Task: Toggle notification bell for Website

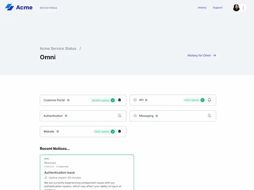Action: pyautogui.click(x=120, y=131)
